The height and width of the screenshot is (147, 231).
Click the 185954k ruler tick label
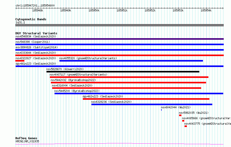click(x=206, y=10)
